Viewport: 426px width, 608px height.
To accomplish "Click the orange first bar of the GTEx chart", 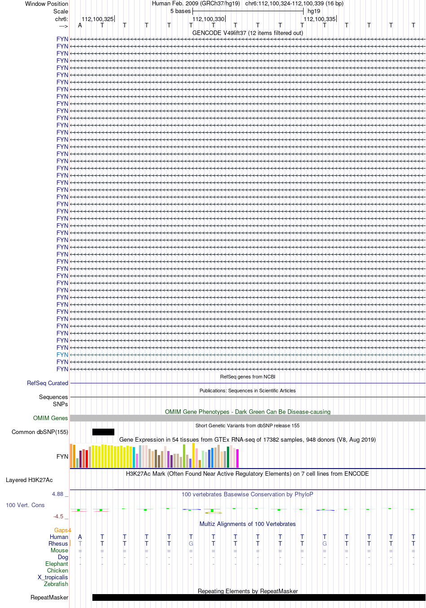I will (71, 456).
